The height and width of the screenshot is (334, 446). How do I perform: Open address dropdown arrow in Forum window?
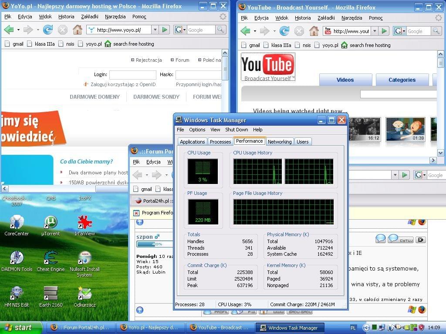click(395, 175)
